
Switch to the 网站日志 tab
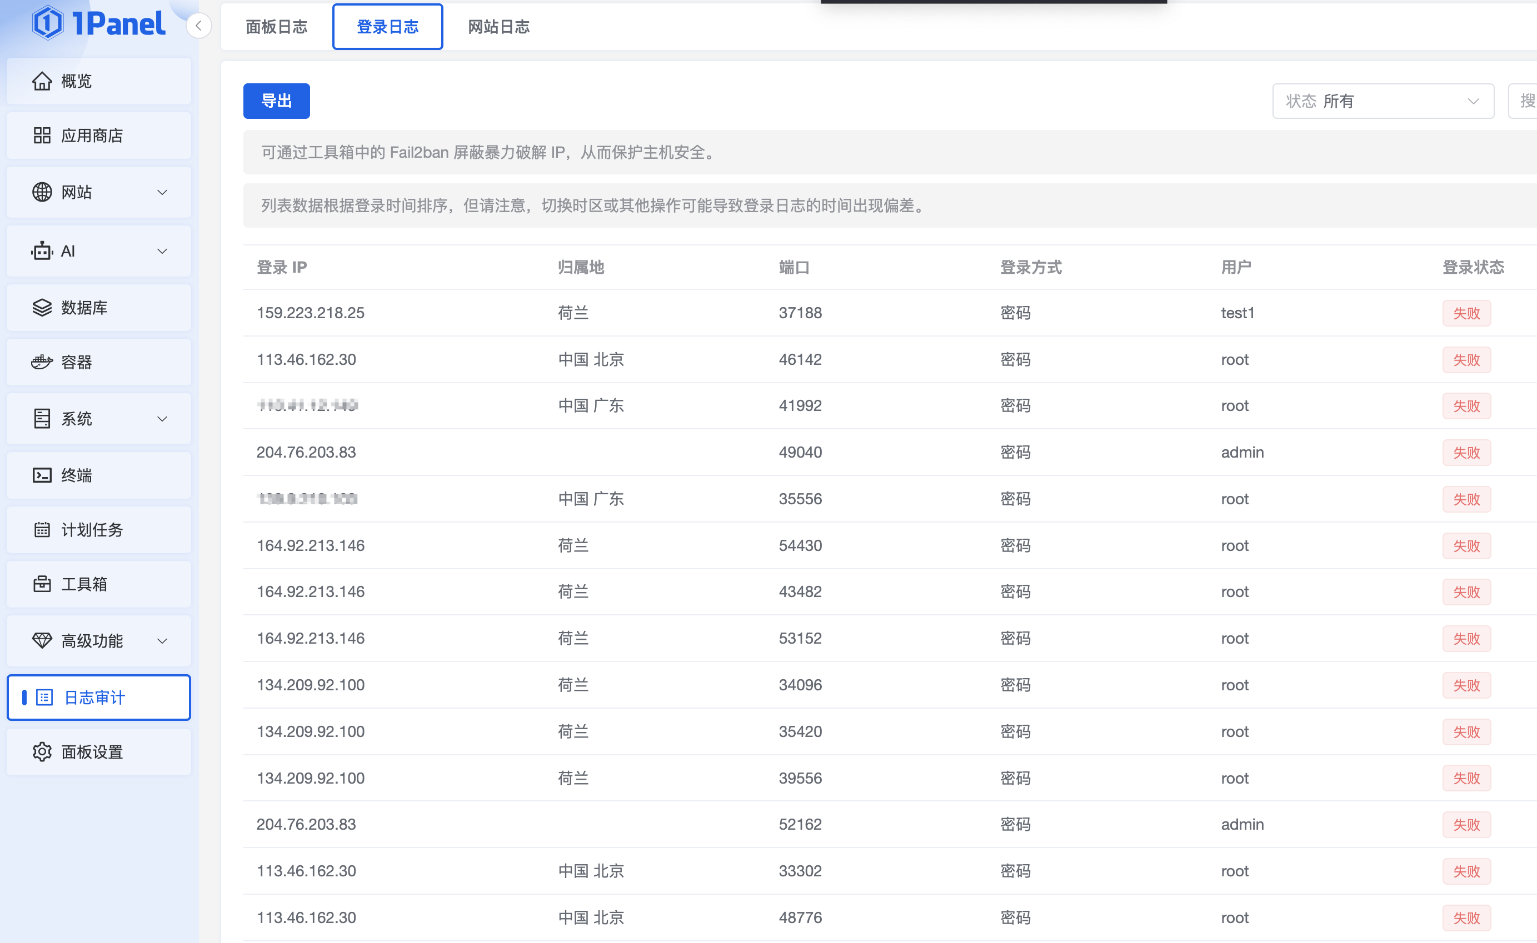pyautogui.click(x=497, y=26)
